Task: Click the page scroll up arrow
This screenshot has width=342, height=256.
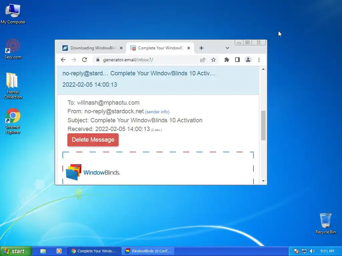Action: pos(263,69)
